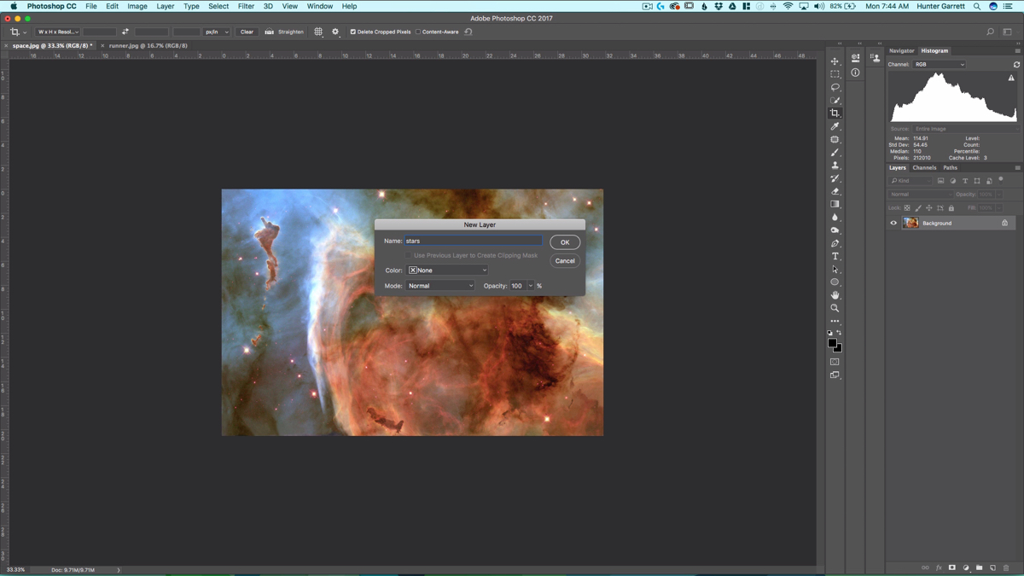The height and width of the screenshot is (576, 1024).
Task: Open macOS Spotlight search
Action: click(977, 6)
